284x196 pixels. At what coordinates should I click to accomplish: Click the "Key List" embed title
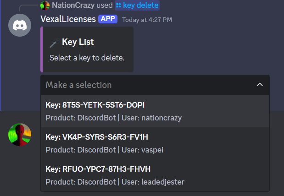tap(78, 42)
